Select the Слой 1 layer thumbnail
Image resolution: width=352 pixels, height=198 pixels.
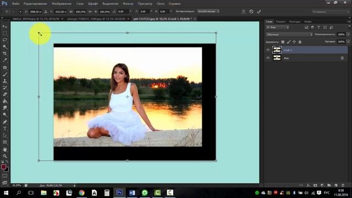(277, 50)
